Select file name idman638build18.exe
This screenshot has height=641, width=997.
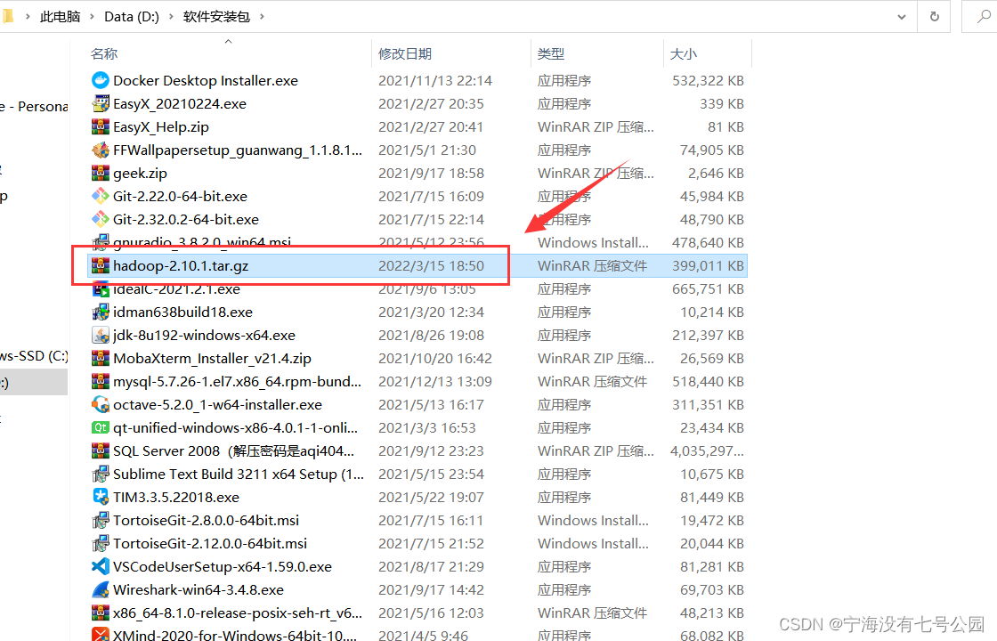click(x=183, y=312)
